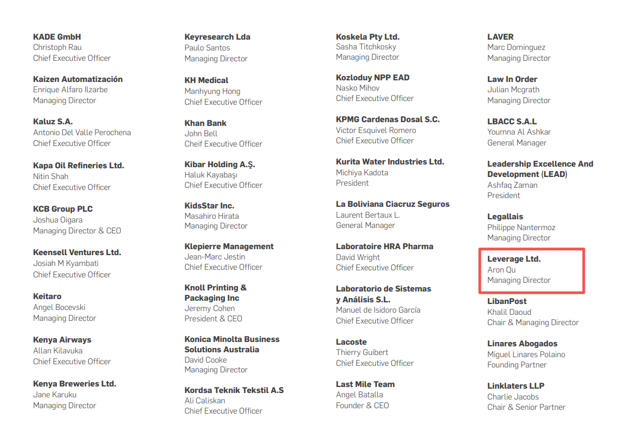Select the KPMG Cardenas Dosal S.C. heading
The image size is (637, 431).
pos(388,119)
